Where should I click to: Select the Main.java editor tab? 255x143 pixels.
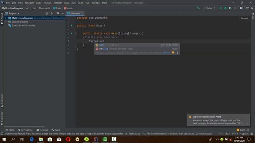click(x=75, y=13)
